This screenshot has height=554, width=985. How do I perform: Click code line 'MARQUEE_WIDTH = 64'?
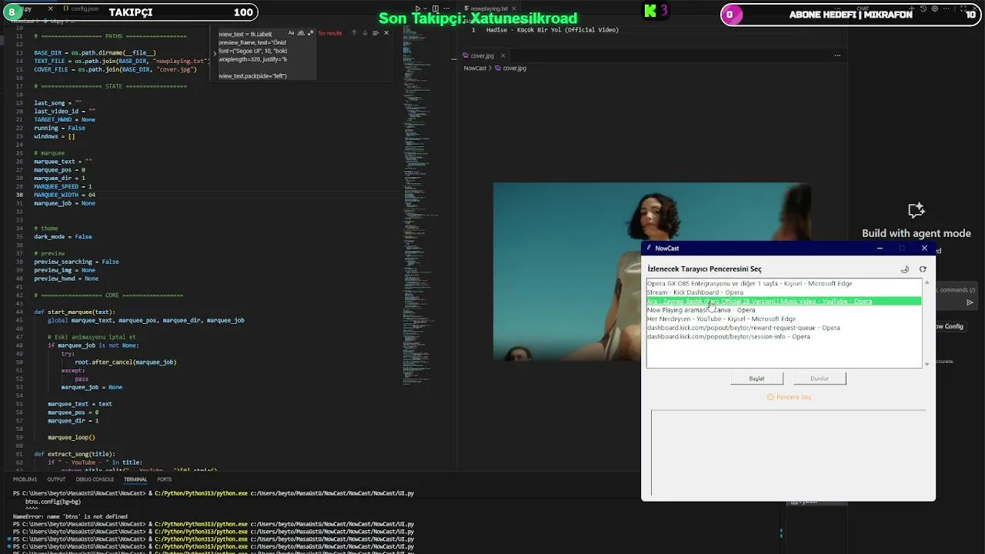[x=65, y=195]
